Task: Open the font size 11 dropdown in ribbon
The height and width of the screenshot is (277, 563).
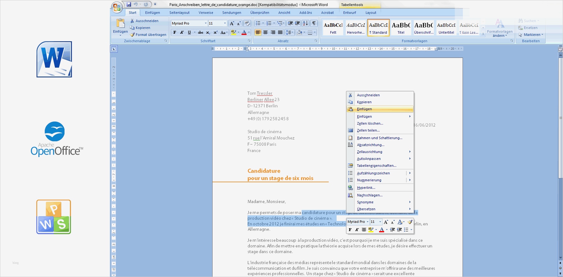Action: point(225,23)
